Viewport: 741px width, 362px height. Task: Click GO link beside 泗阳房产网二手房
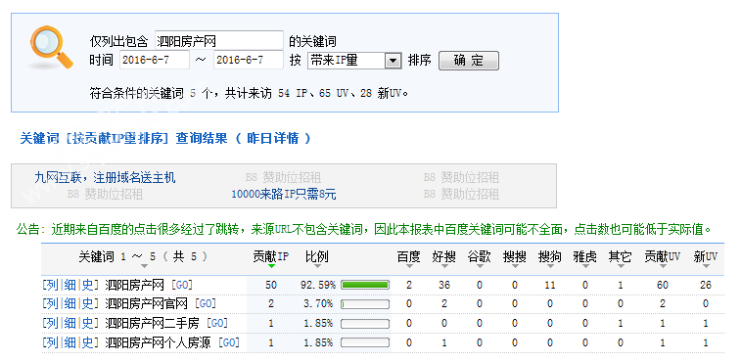[217, 323]
